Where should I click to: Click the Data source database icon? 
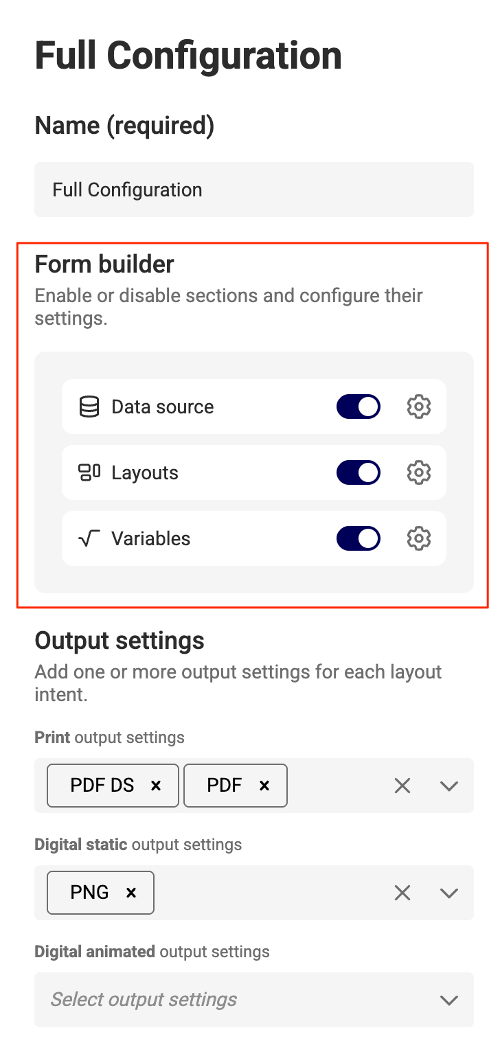[x=89, y=407]
